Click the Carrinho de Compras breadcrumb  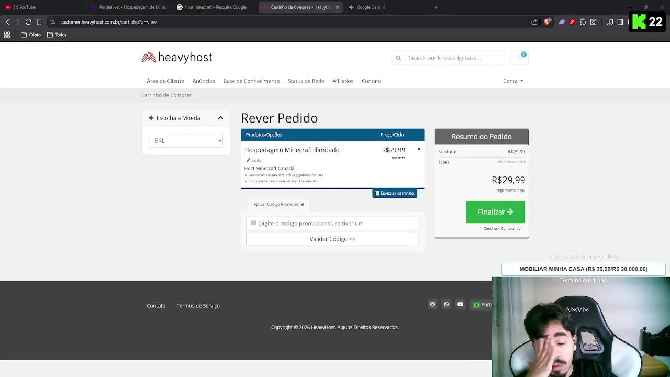[x=166, y=95]
